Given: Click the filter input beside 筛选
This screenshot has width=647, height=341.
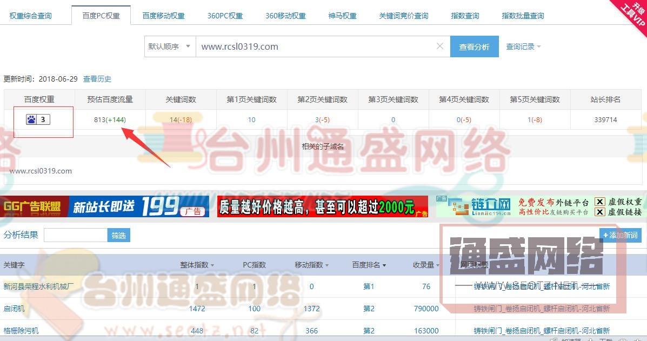Looking at the screenshot, I should click(76, 235).
